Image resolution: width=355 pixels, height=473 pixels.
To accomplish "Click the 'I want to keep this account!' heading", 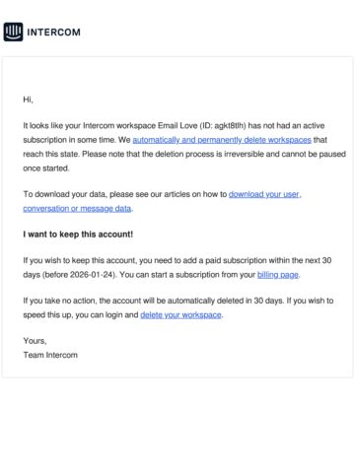I will pyautogui.click(x=78, y=235).
